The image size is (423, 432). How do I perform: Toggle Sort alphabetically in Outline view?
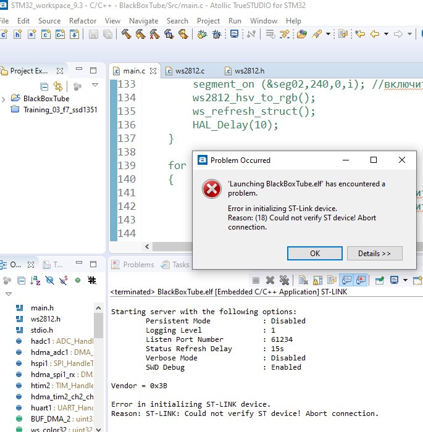(x=35, y=280)
